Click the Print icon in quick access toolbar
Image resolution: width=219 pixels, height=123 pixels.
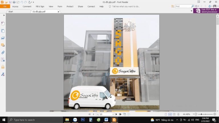[x=14, y=2]
